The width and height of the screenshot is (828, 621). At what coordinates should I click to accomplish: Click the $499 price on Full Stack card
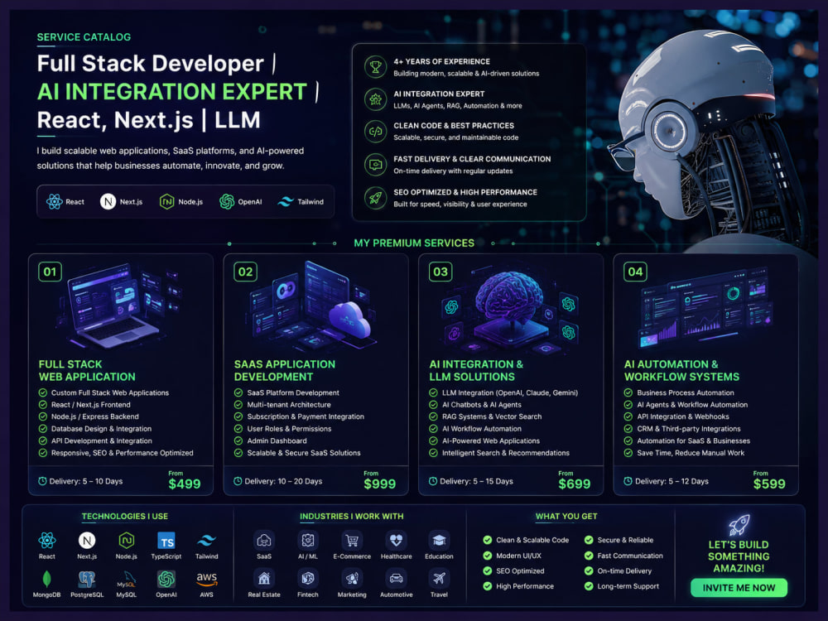pyautogui.click(x=185, y=484)
